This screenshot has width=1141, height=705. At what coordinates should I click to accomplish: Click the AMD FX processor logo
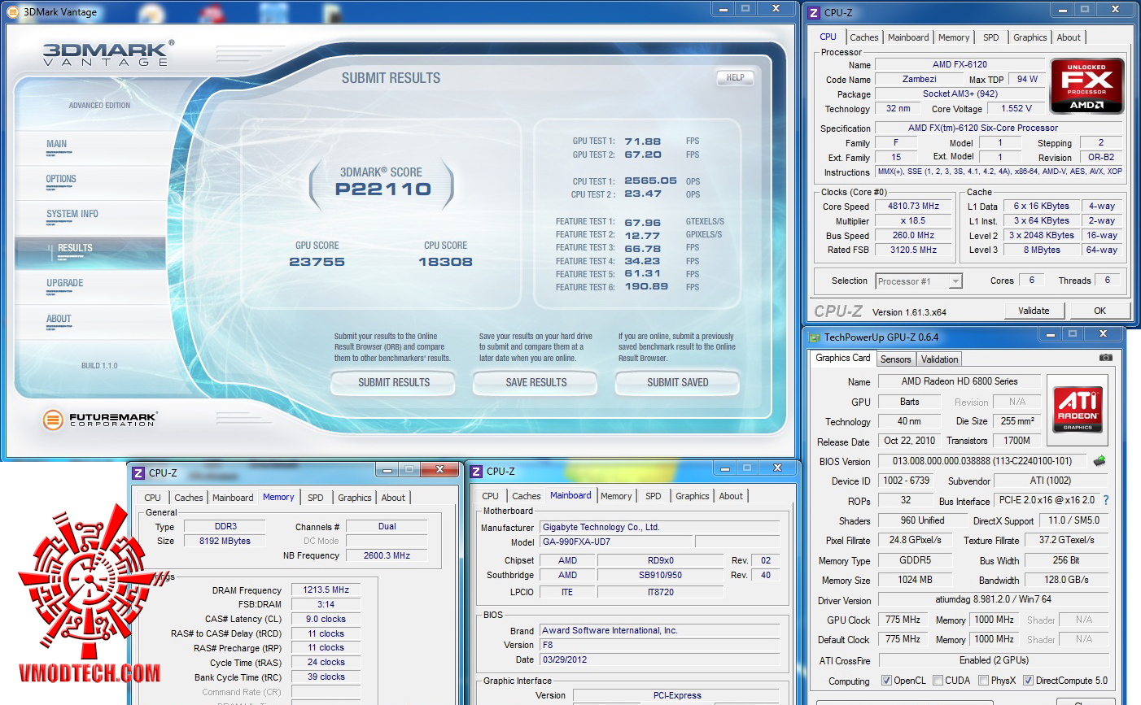coord(1086,85)
